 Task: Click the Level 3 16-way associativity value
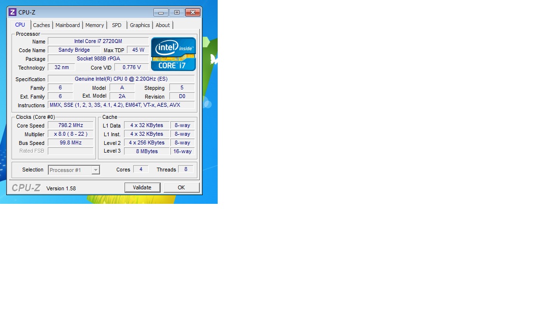point(182,151)
